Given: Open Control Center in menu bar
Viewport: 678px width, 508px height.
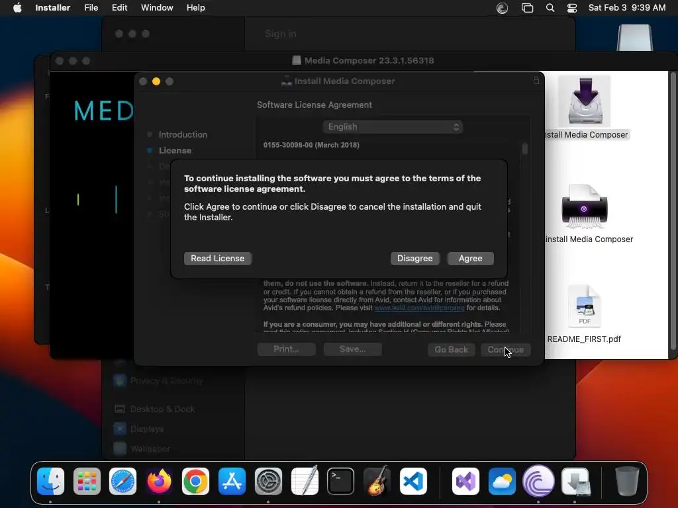Looking at the screenshot, I should pyautogui.click(x=571, y=8).
